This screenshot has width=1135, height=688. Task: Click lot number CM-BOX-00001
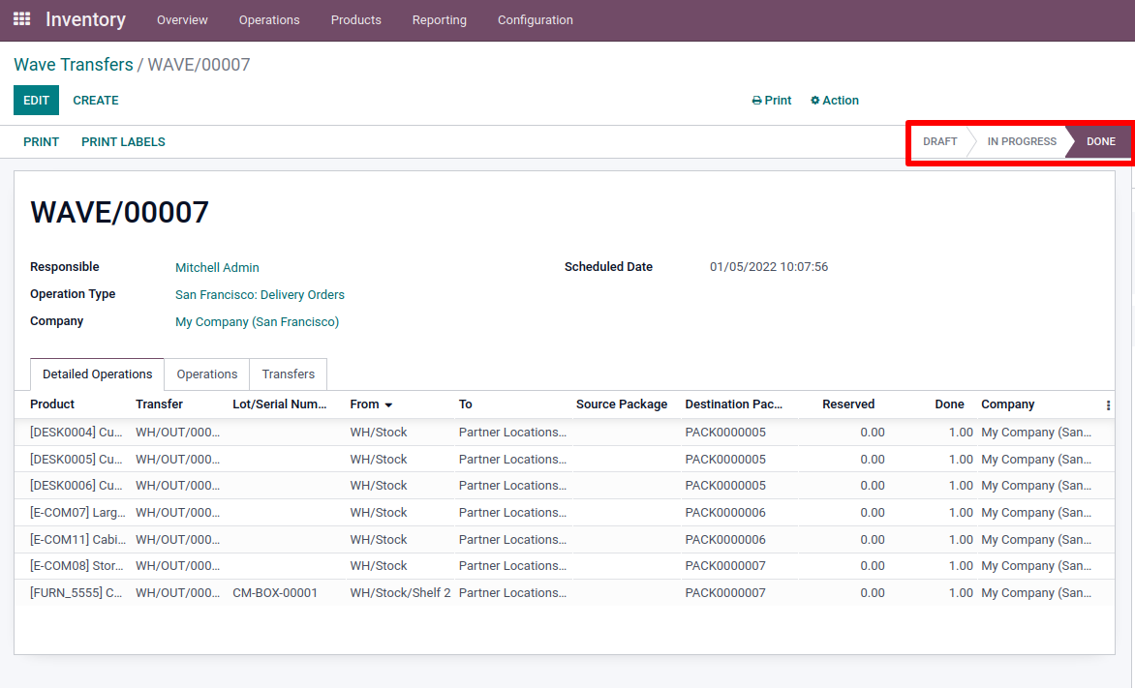tap(275, 592)
